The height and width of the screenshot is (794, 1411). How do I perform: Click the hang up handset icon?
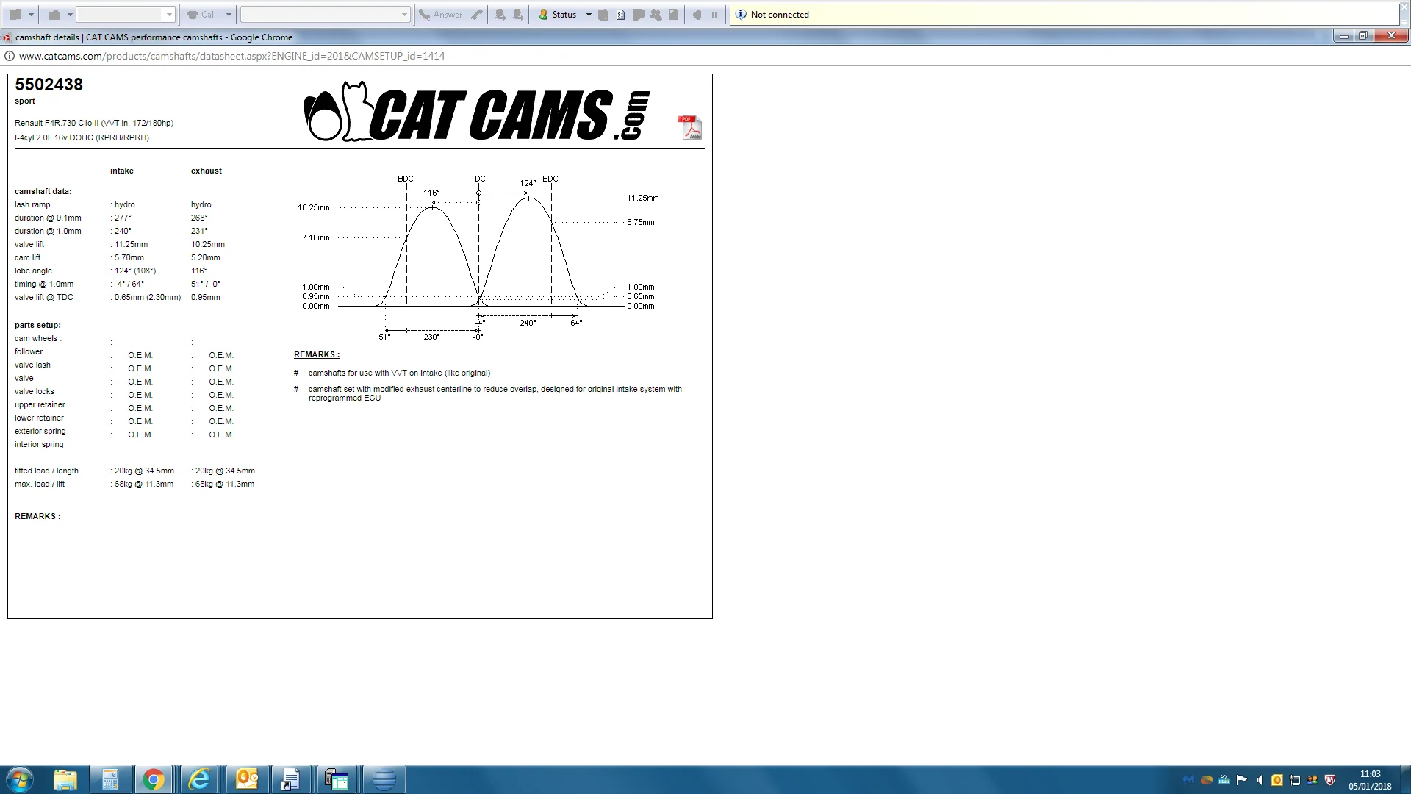tap(477, 15)
